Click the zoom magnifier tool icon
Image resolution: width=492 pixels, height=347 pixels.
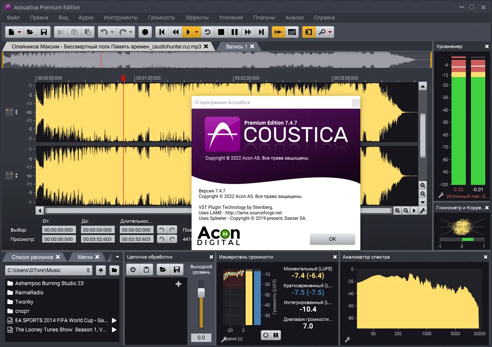(x=322, y=32)
